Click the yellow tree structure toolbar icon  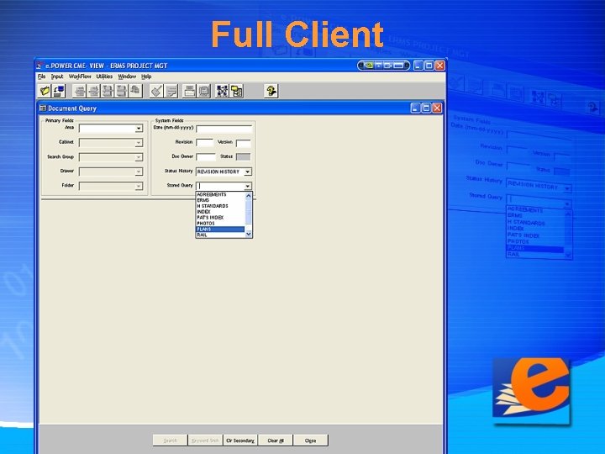(x=236, y=91)
